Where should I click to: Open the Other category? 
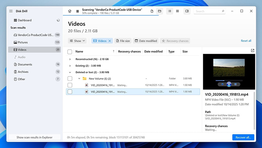(35, 79)
